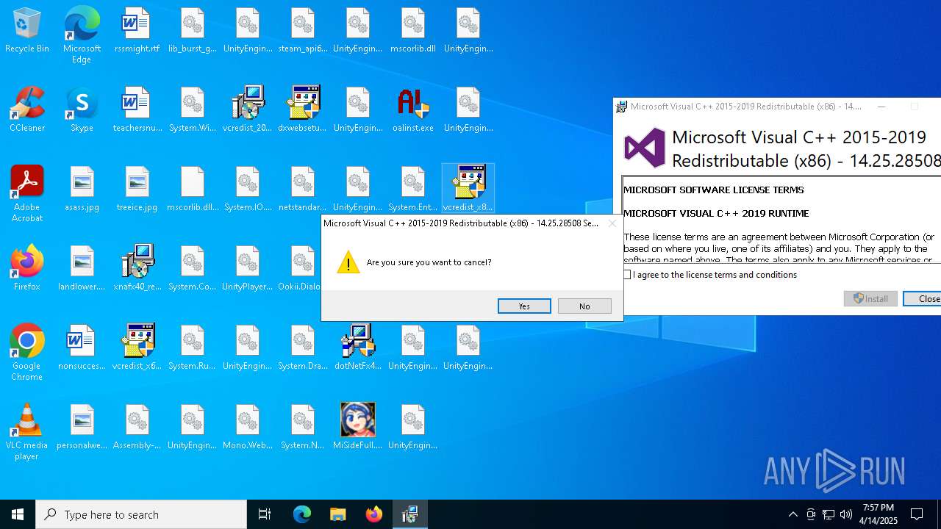Select the dotNetFx4... installer icon
Image resolution: width=941 pixels, height=529 pixels.
pyautogui.click(x=357, y=348)
